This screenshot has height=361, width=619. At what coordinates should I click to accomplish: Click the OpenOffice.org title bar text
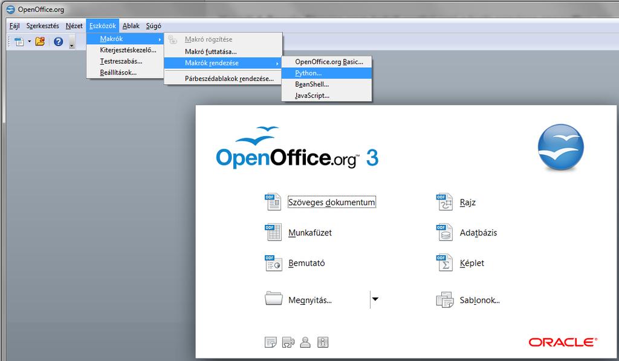[41, 10]
